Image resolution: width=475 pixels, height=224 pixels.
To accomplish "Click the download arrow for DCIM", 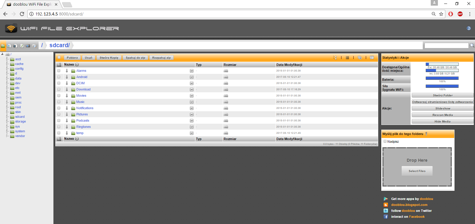I will tap(67, 83).
